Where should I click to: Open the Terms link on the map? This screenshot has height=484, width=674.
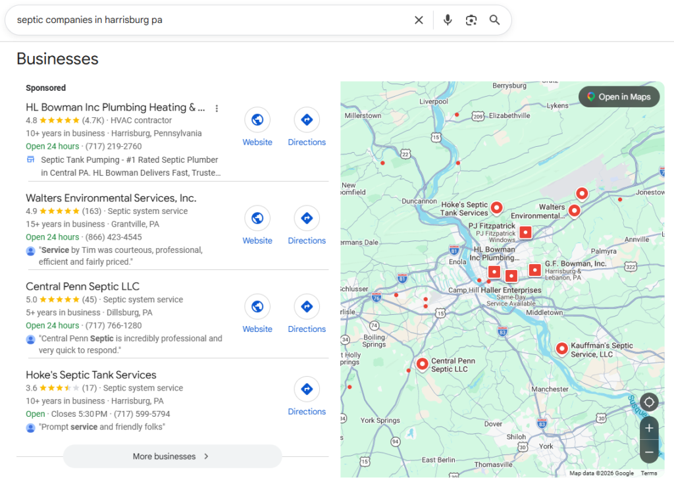pyautogui.click(x=649, y=473)
